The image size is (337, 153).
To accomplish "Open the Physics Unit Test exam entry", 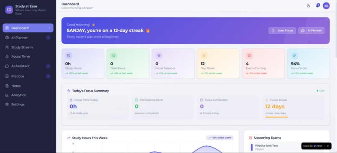I will (286, 148).
